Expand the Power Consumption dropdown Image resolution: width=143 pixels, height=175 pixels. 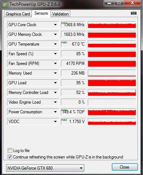point(55,112)
